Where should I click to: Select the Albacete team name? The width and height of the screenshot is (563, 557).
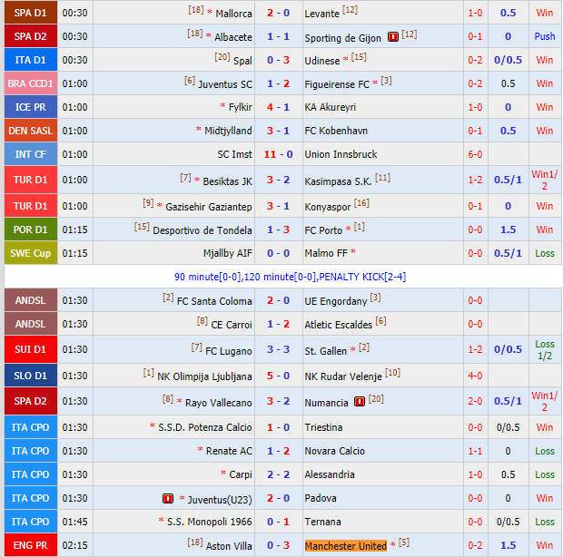pos(233,37)
